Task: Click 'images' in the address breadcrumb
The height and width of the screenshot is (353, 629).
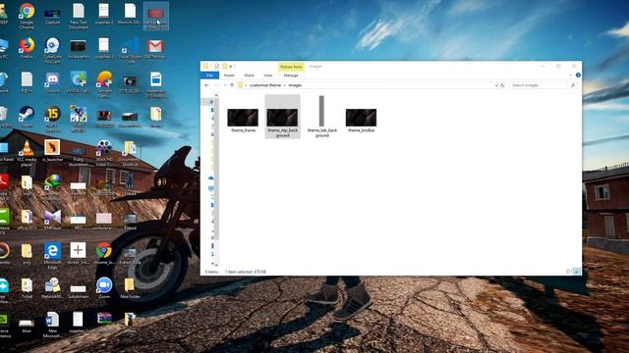Action: point(295,85)
